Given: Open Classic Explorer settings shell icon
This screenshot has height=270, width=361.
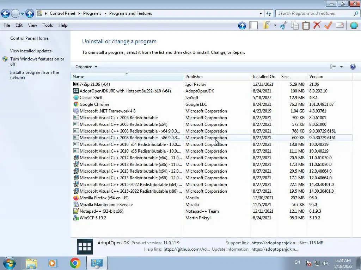Looking at the screenshot, I should [354, 25].
